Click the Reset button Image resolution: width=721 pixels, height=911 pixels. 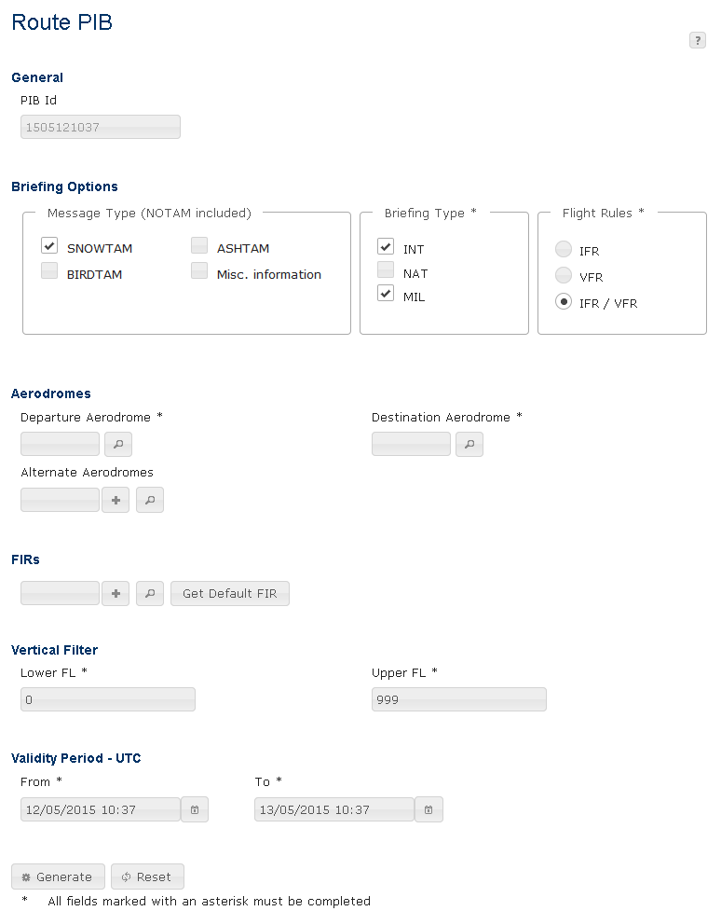pyautogui.click(x=147, y=877)
